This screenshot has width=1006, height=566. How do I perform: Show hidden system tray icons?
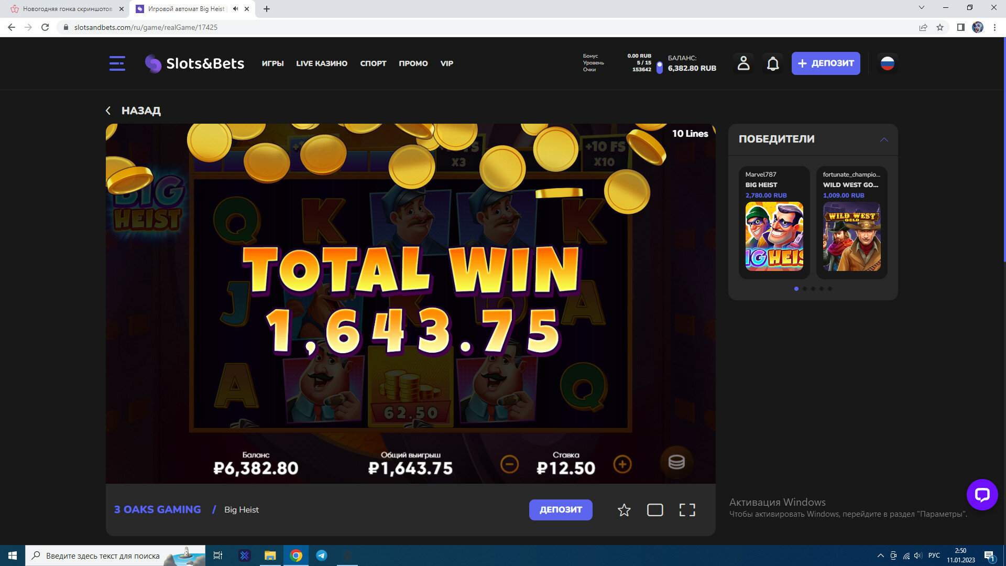pyautogui.click(x=880, y=556)
